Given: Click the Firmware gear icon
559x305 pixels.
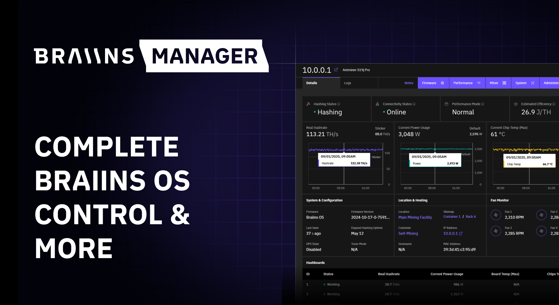Looking at the screenshot, I should point(442,83).
